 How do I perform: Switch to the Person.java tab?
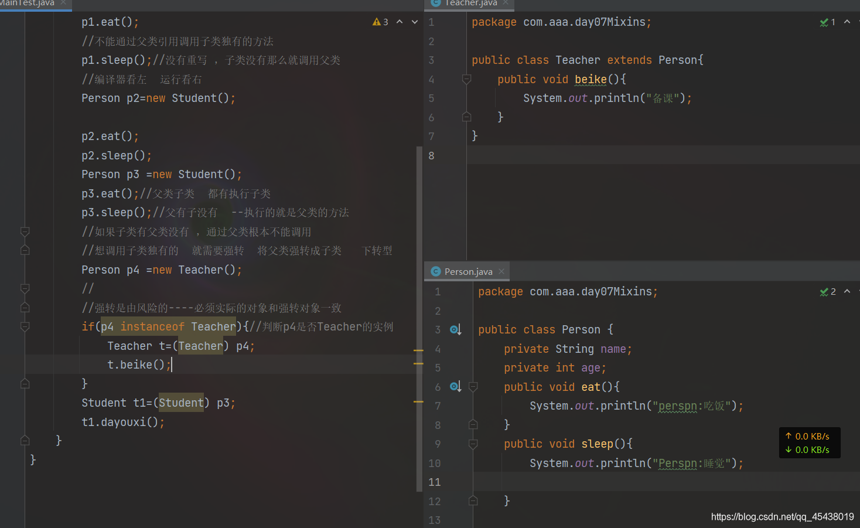point(468,271)
